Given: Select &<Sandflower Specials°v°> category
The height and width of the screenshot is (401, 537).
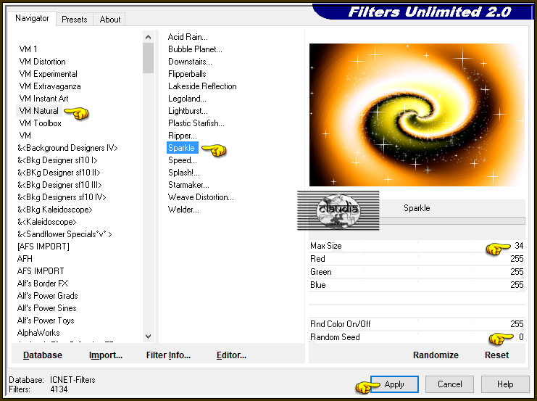Looking at the screenshot, I should [x=64, y=234].
